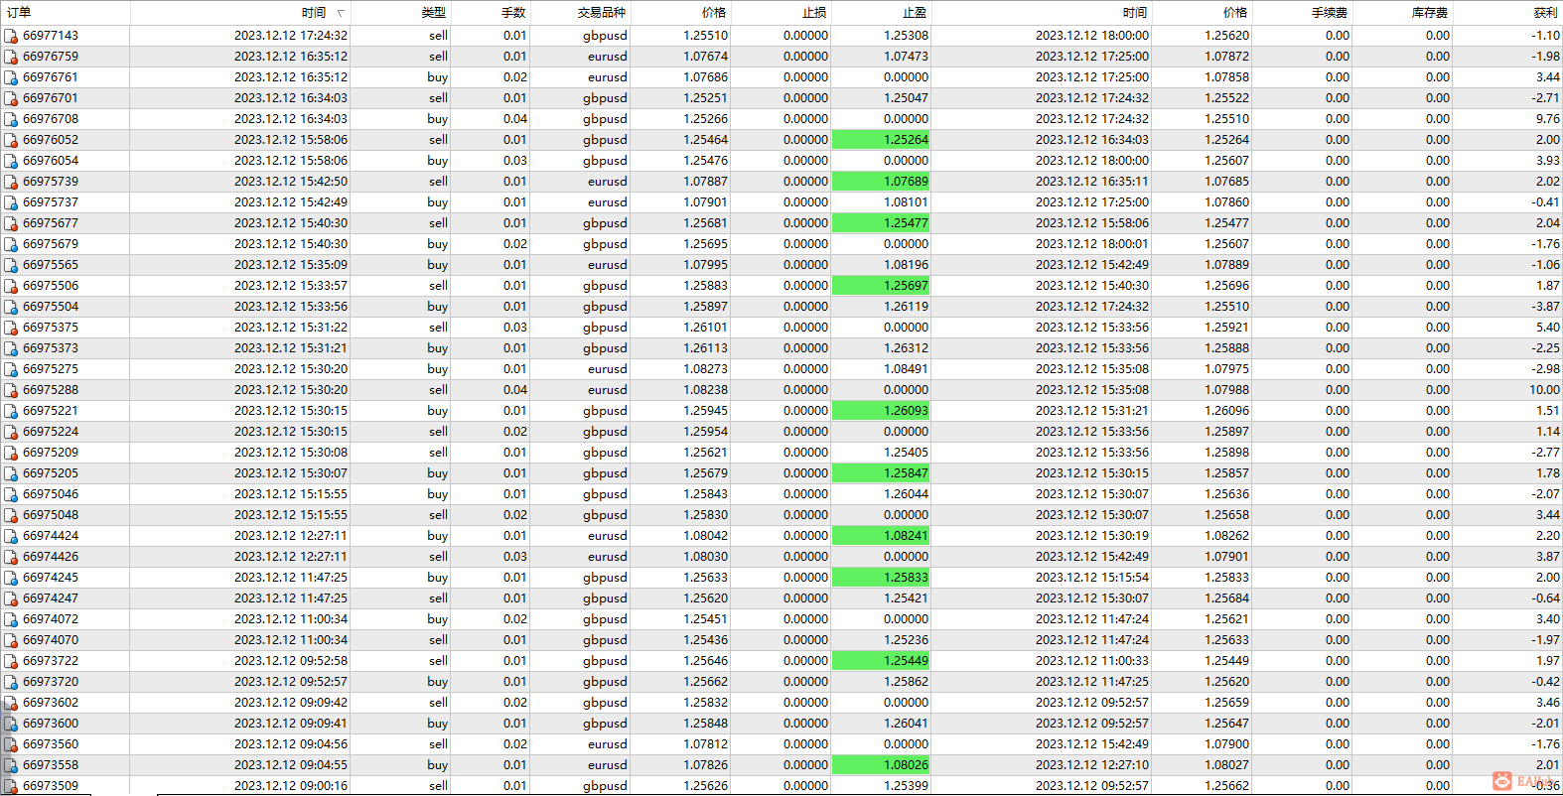
Task: Click the open price 1.08273
Action: click(x=705, y=369)
